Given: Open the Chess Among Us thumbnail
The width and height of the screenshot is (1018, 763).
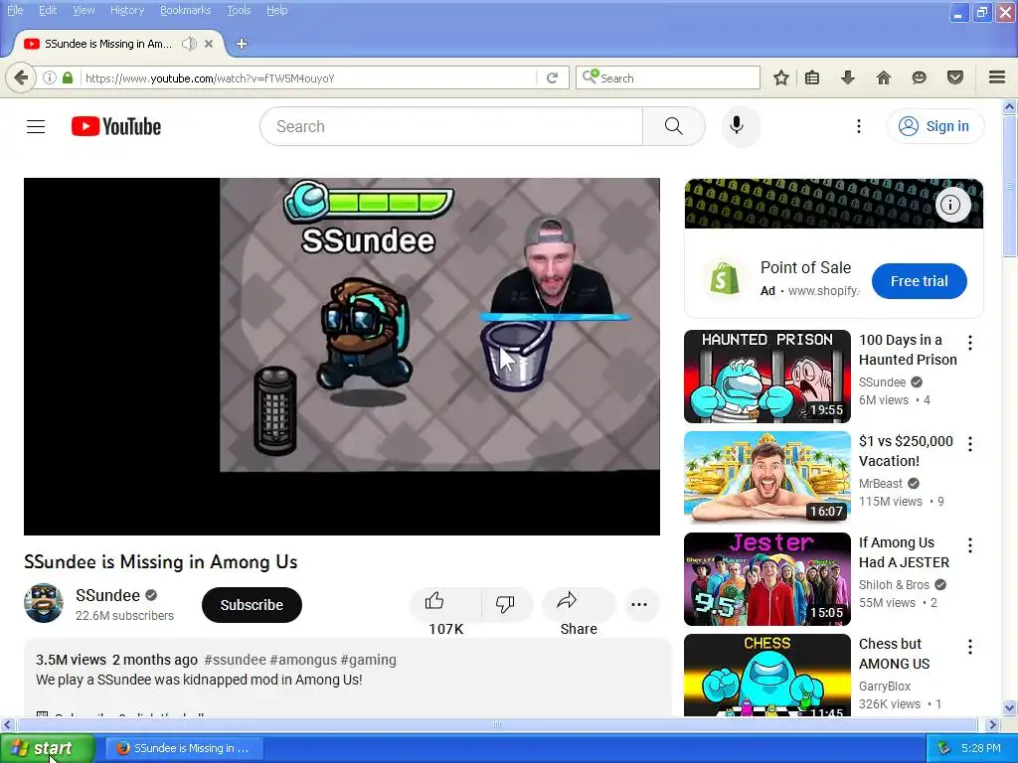Looking at the screenshot, I should point(766,675).
